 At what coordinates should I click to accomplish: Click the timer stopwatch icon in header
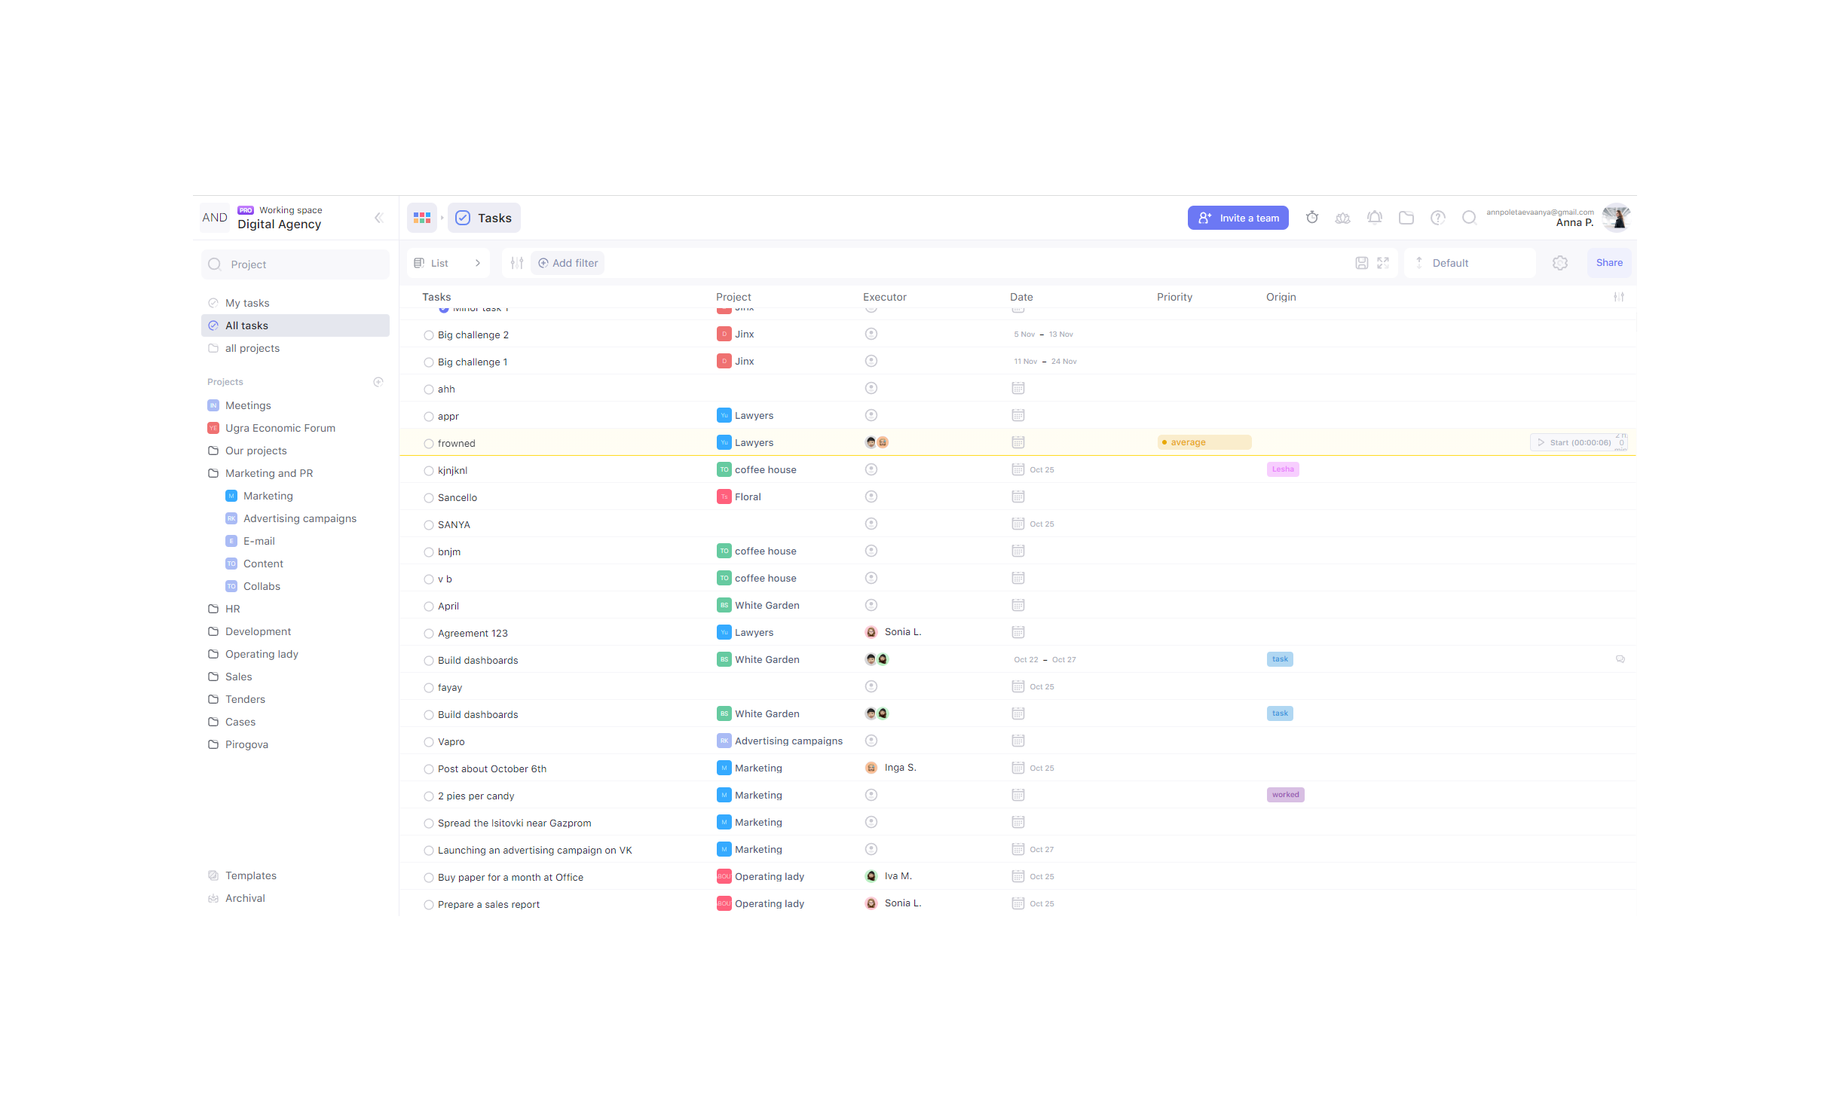(x=1311, y=218)
